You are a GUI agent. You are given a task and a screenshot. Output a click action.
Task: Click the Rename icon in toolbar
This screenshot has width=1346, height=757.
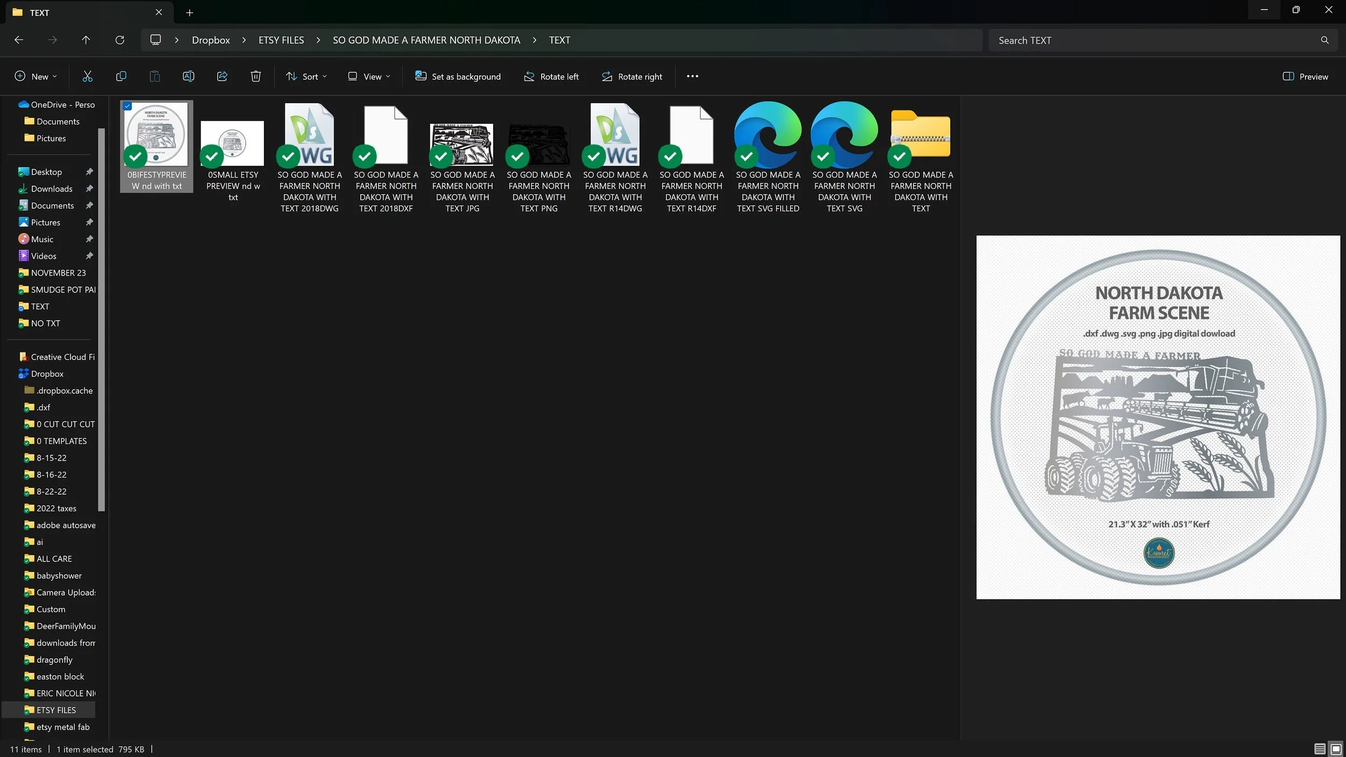click(x=188, y=76)
